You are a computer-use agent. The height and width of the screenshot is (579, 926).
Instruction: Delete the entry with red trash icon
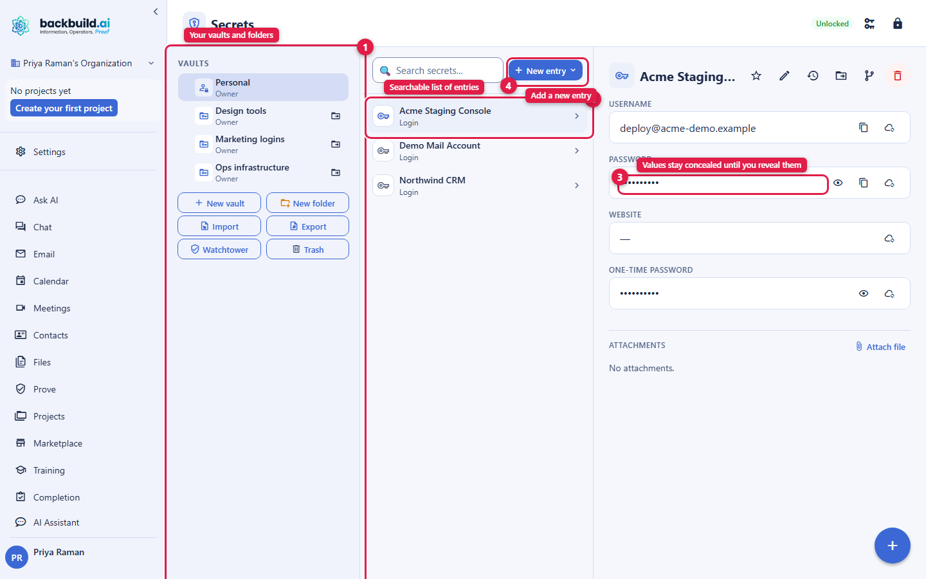(x=898, y=76)
